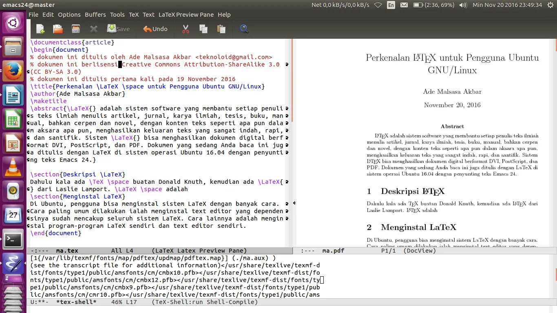Launch VLC media player from the launcher

[x=13, y=168]
